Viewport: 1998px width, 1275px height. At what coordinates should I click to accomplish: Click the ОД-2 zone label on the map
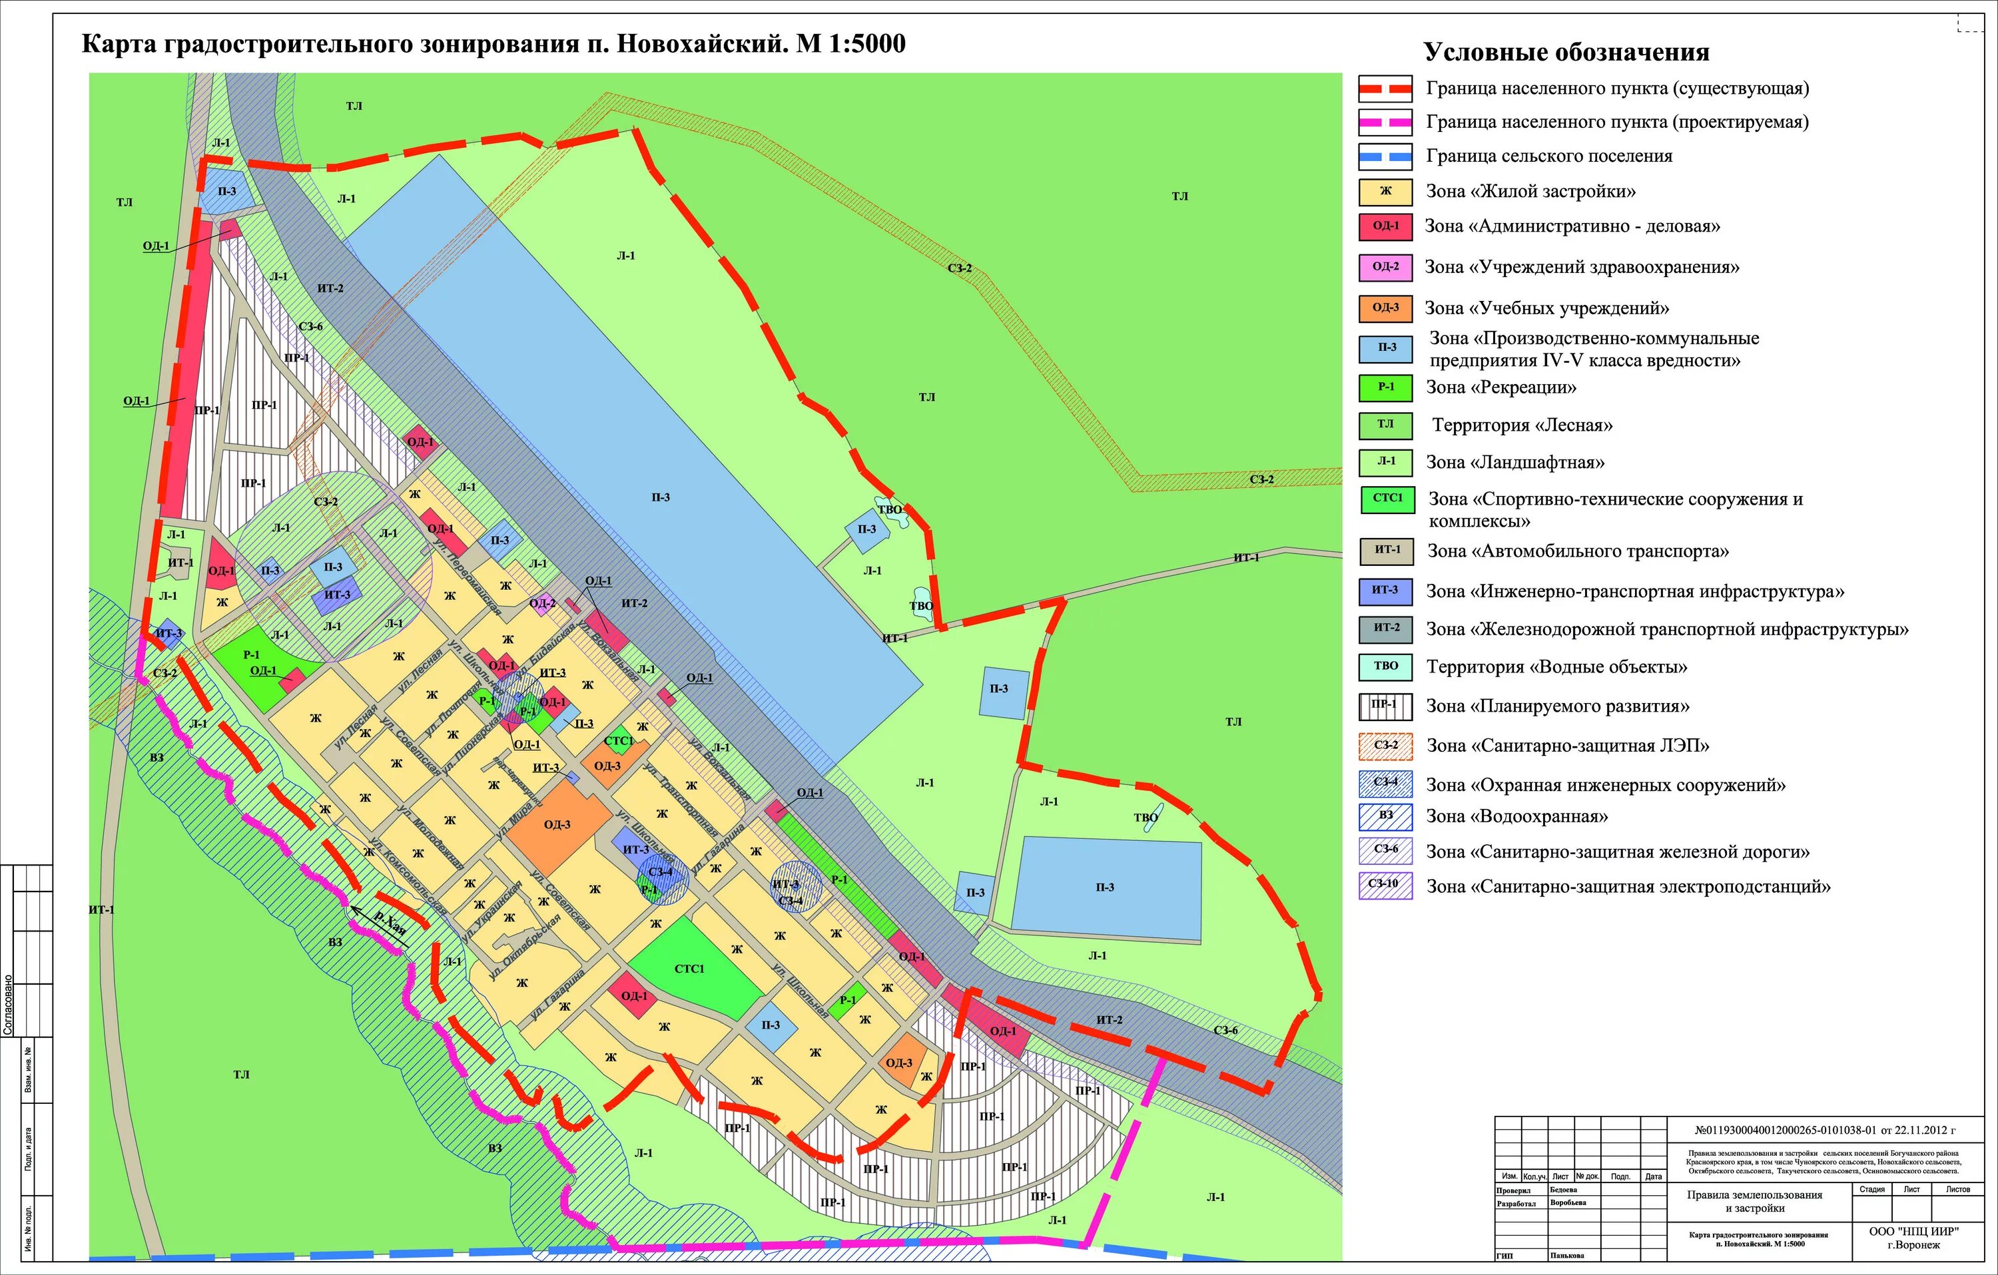click(542, 603)
